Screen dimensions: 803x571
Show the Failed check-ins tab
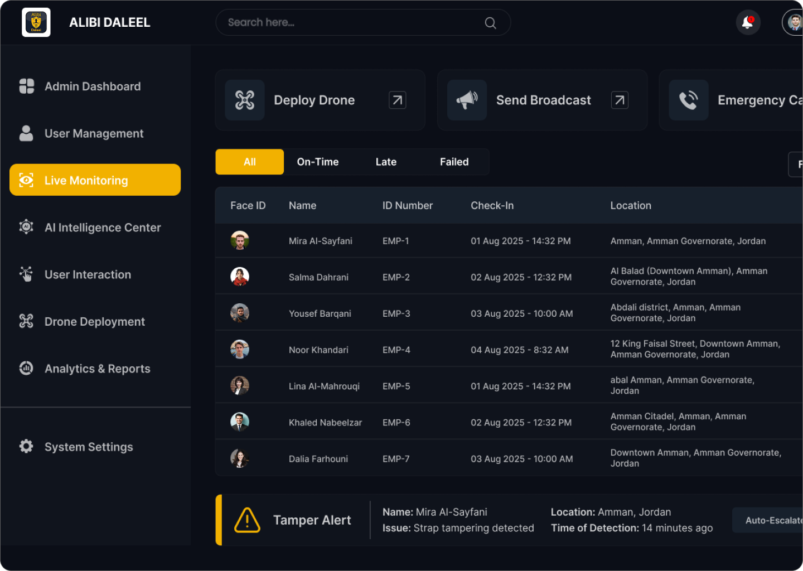[x=454, y=162]
